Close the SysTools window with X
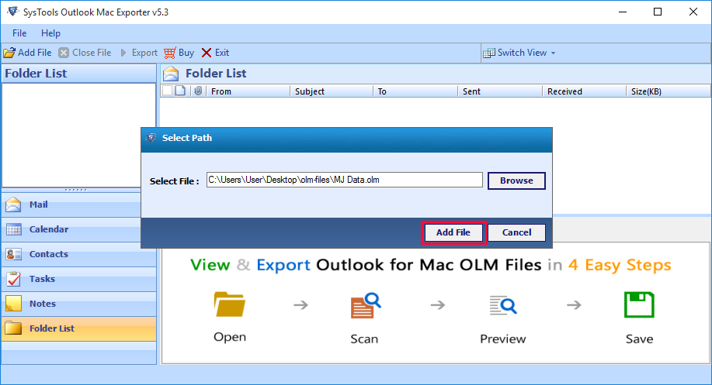The height and width of the screenshot is (385, 712). pos(693,12)
